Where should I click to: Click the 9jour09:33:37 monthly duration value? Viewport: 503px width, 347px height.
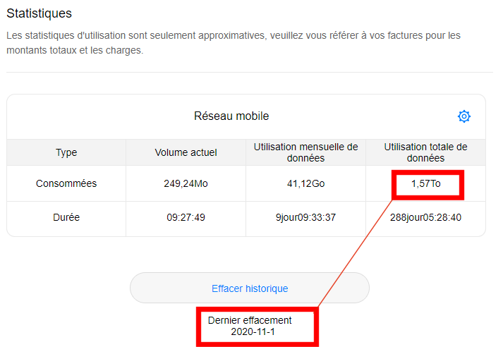pos(306,218)
